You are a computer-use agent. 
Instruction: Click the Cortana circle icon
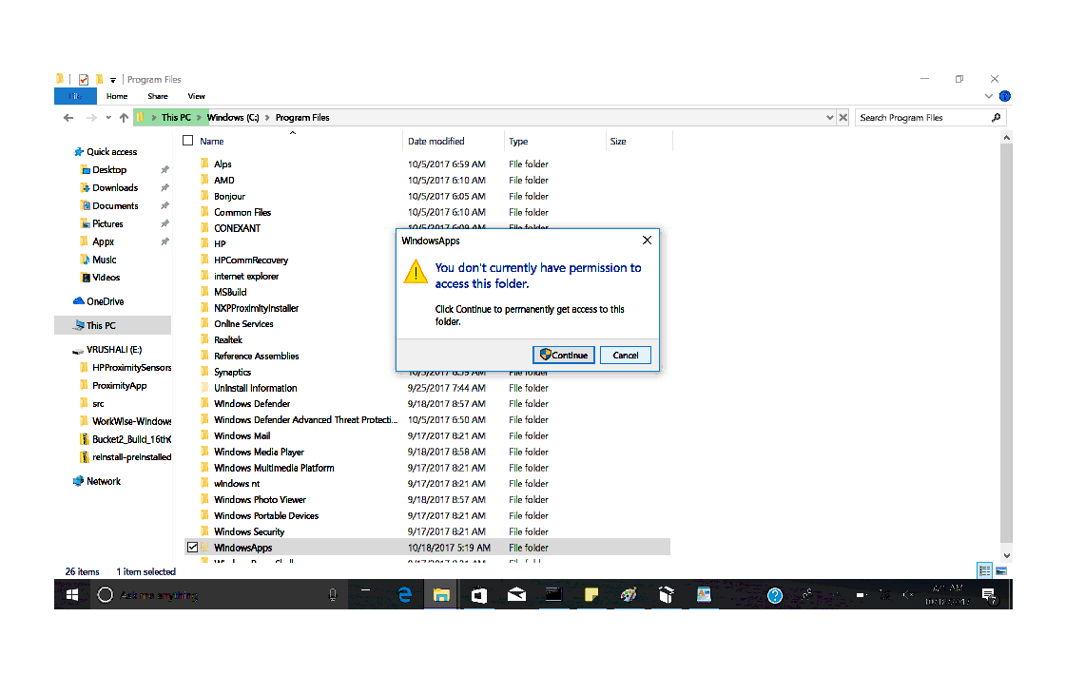click(106, 595)
